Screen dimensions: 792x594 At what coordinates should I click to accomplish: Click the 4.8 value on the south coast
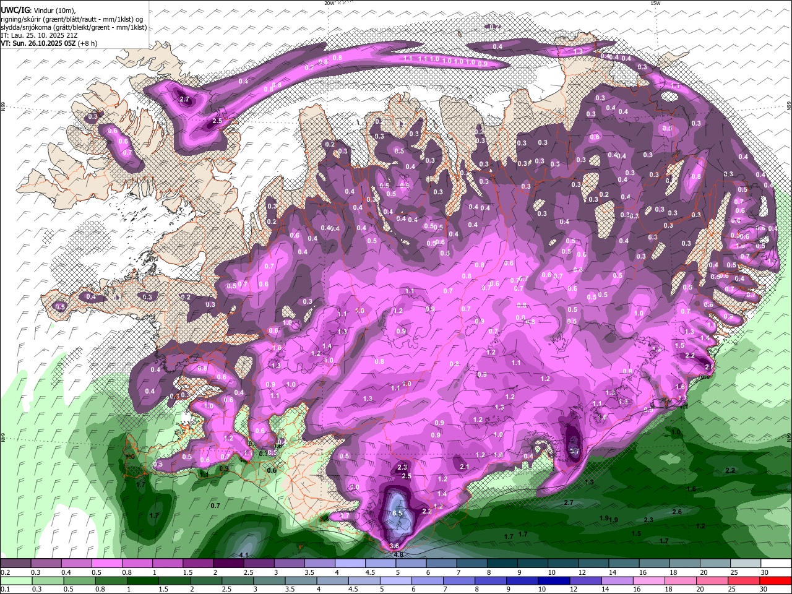[398, 555]
